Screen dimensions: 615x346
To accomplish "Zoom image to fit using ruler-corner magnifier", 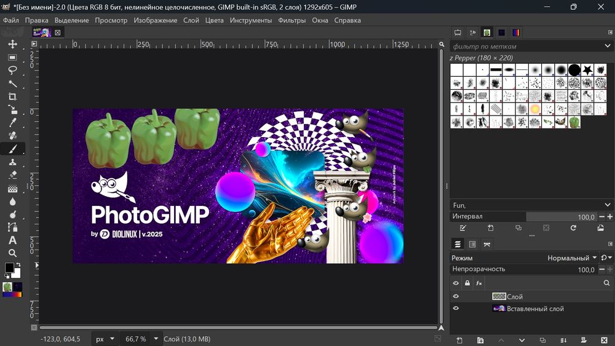I will pyautogui.click(x=442, y=44).
